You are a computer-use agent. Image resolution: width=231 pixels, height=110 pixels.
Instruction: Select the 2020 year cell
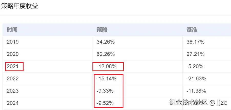(13, 54)
